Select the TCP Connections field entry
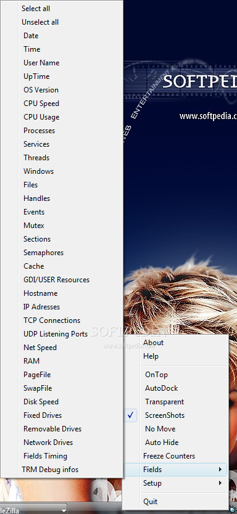237x514 pixels. (x=62, y=320)
